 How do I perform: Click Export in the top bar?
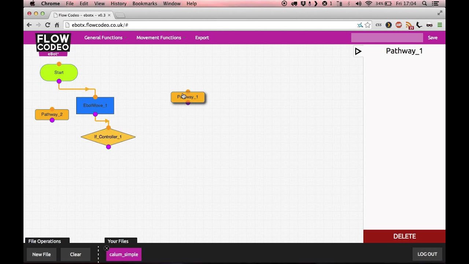pos(202,38)
